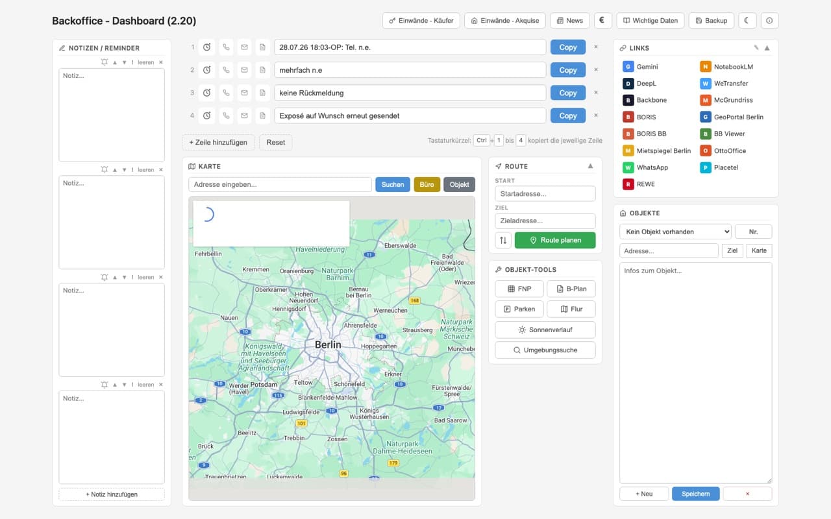Click the green 'Route planen' button
The image size is (831, 519).
[555, 240]
